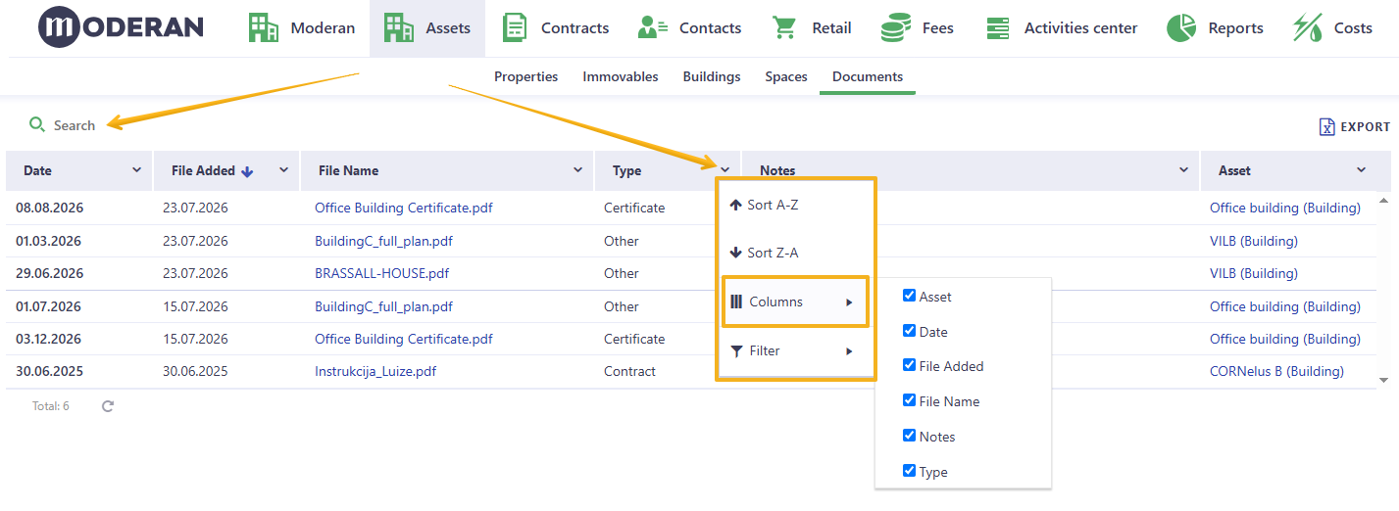Viewport: 1399px width, 511px height.
Task: Click the Contract type cell
Action: [629, 371]
